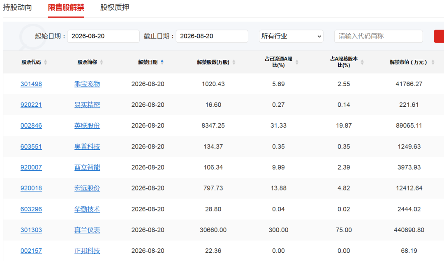The height and width of the screenshot is (261, 444).
Task: Click unlock shares value 8347.25
Action: [213, 126]
